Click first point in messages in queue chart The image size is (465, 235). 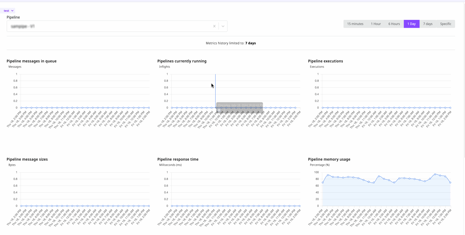pyautogui.click(x=21, y=108)
